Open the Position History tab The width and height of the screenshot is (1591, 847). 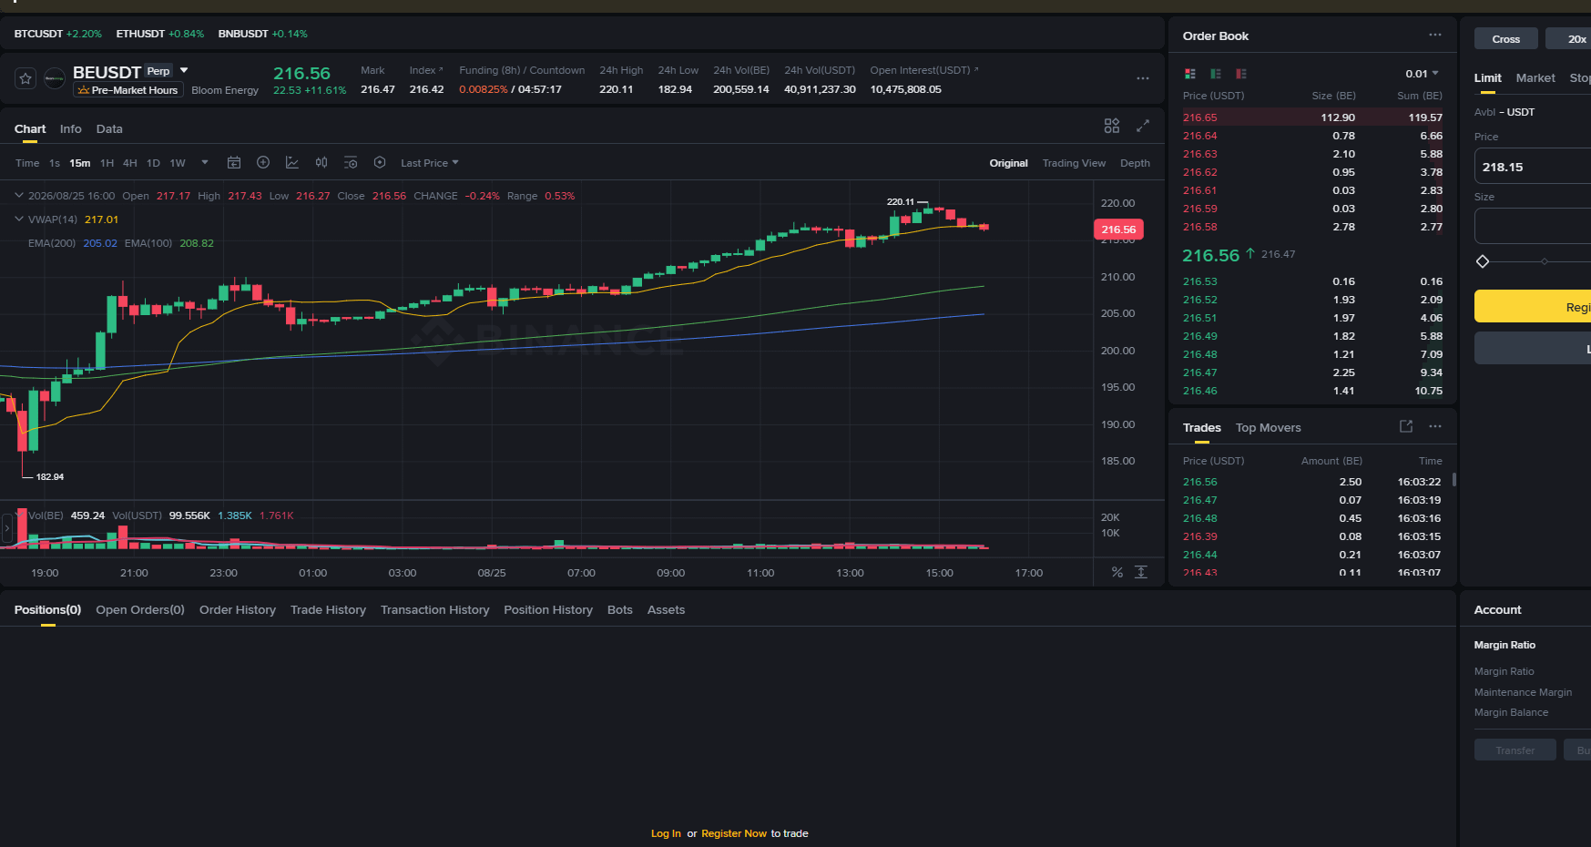548,609
